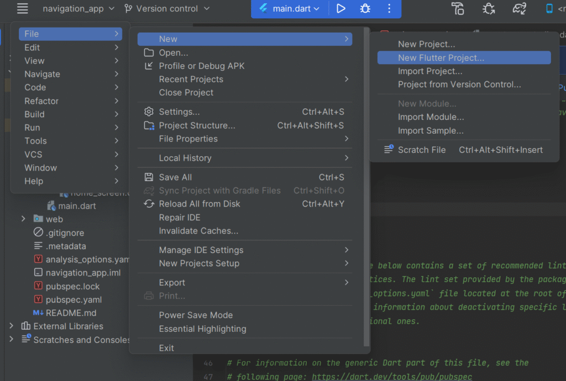
Task: Toggle Power Save Mode
Action: (196, 315)
